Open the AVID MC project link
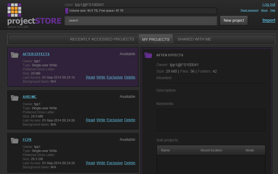The height and width of the screenshot is (174, 278). 30,97
